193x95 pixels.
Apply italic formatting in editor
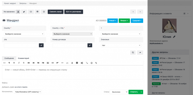tap(19, 63)
